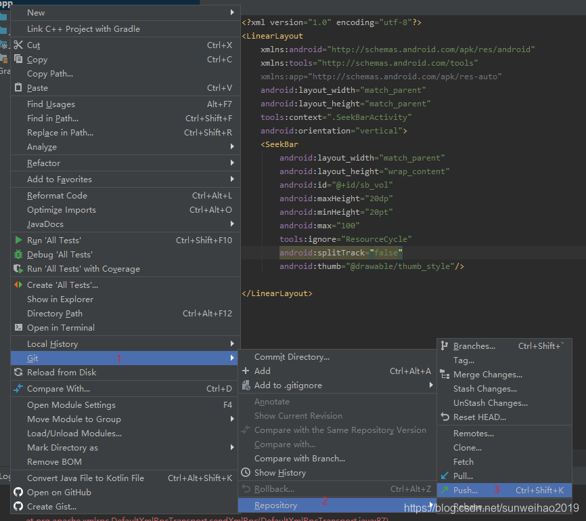Click the android:splitTrack line in editor

pos(341,253)
